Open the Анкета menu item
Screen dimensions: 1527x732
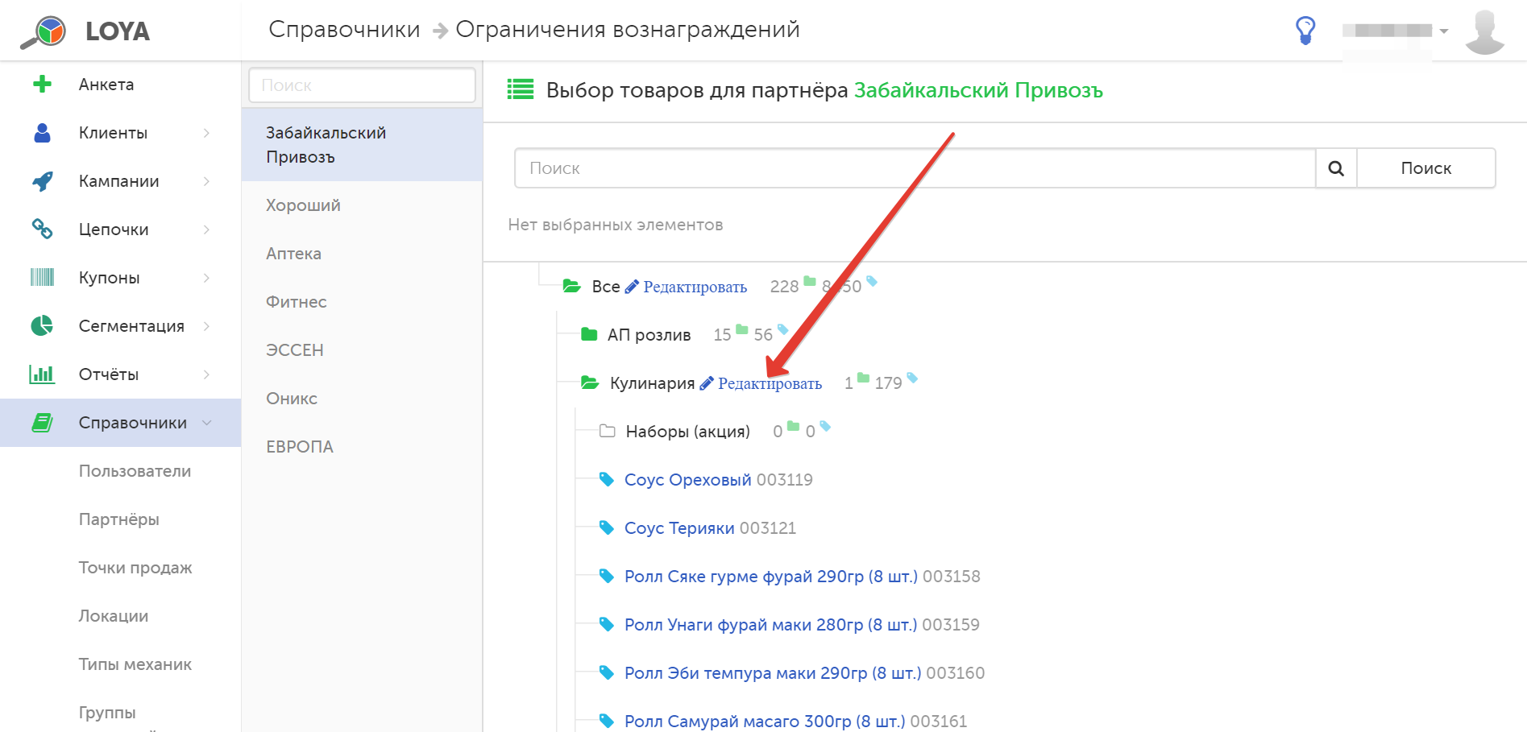coord(121,85)
